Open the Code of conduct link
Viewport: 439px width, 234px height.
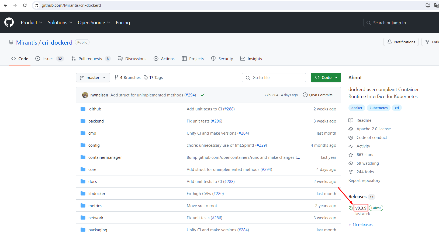(372, 138)
